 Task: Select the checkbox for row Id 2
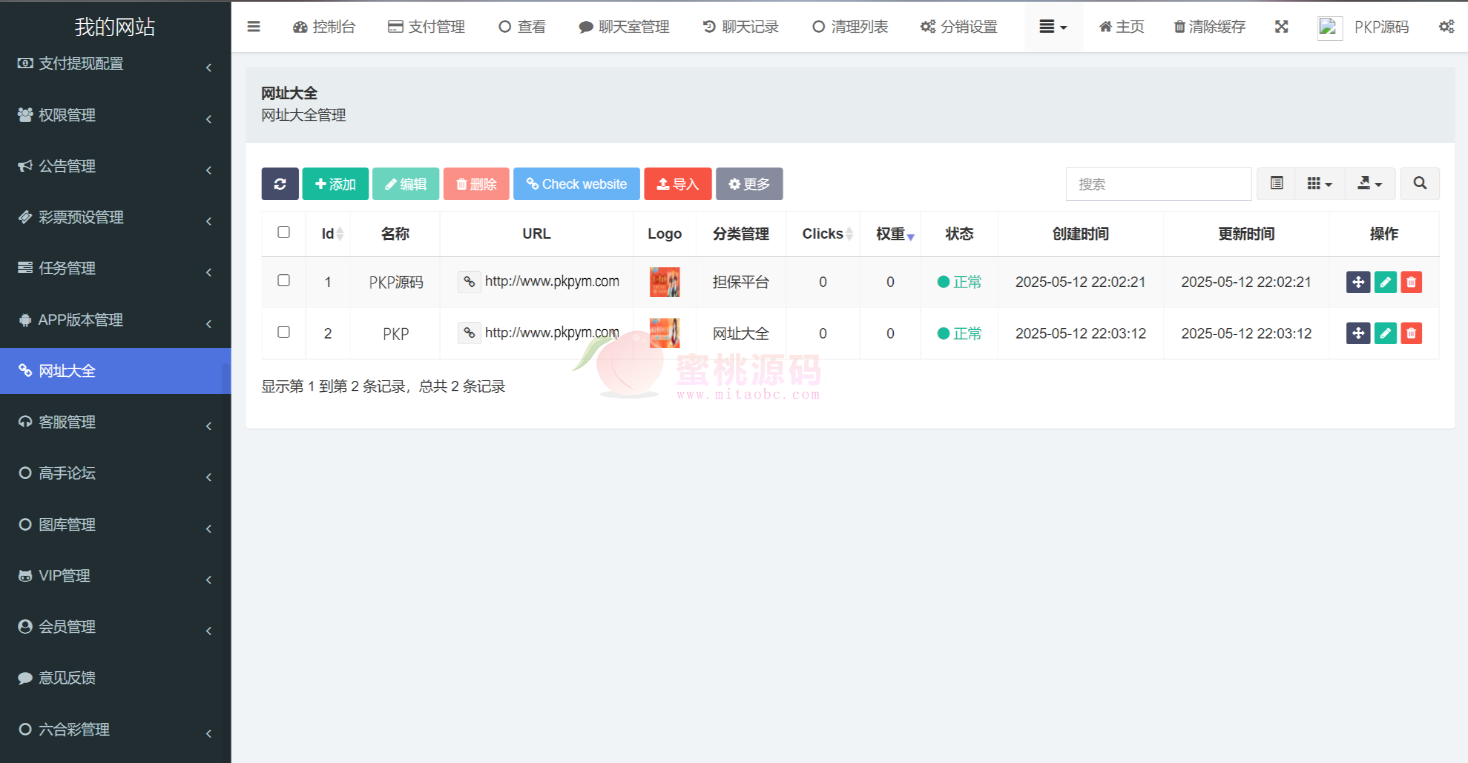tap(283, 332)
